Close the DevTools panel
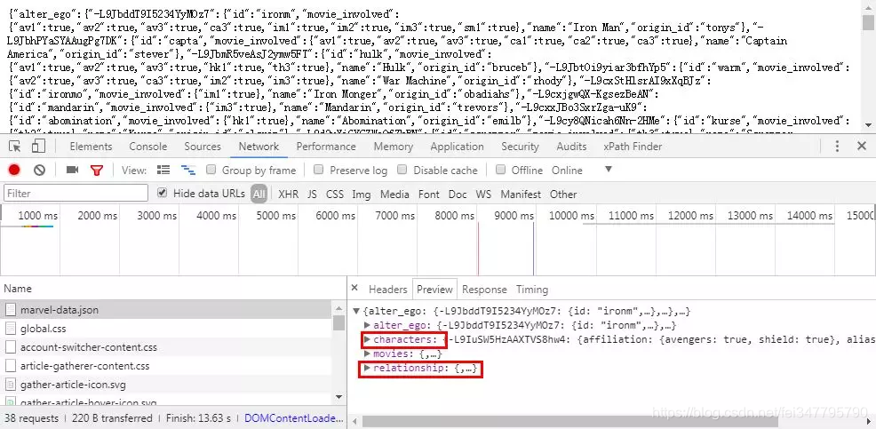 tap(862, 147)
